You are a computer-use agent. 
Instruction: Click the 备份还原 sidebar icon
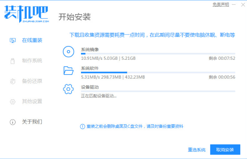pos(13,81)
